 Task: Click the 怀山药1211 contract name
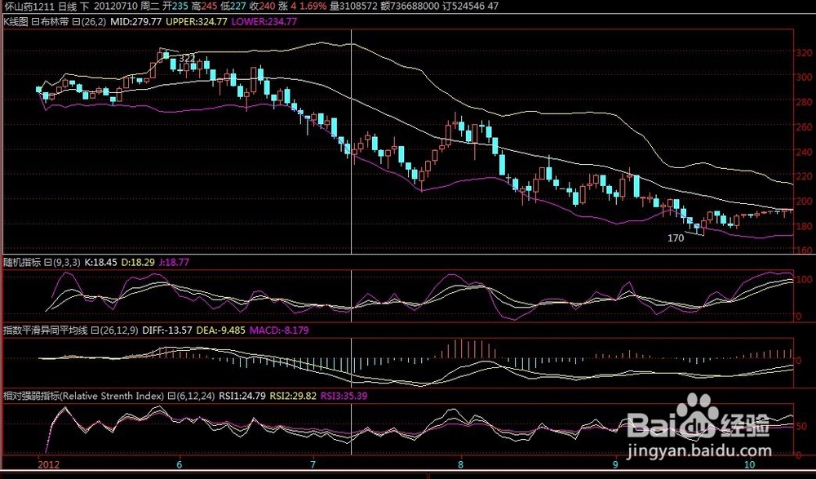coord(29,7)
